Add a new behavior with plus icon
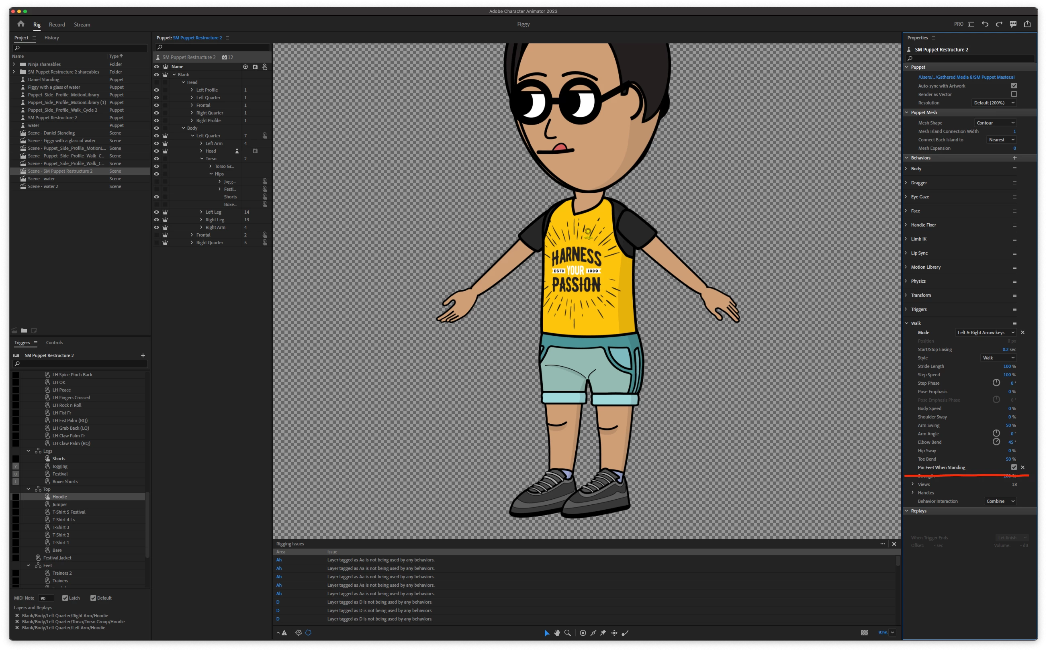The height and width of the screenshot is (651, 1047). pyautogui.click(x=1015, y=157)
